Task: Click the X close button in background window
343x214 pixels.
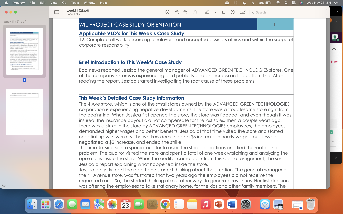Action: click(x=336, y=158)
